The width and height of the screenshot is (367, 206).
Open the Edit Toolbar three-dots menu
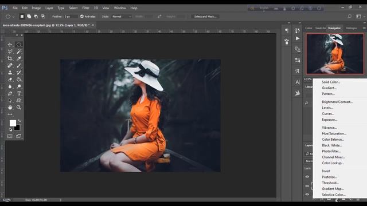10,114
